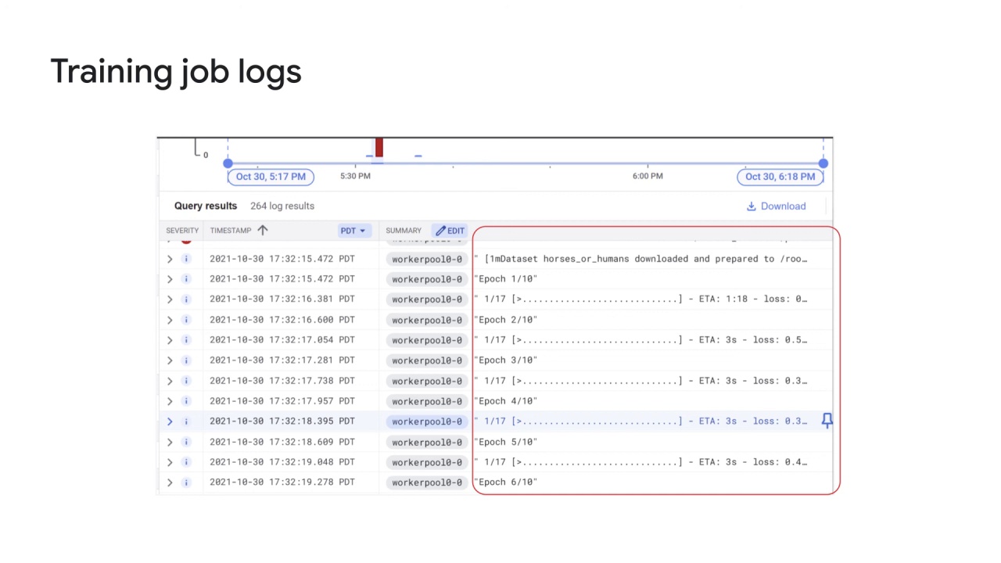Select timestamp 2021-10-30 17:32:17.281 PDT
The width and height of the screenshot is (1001, 563).
click(282, 360)
